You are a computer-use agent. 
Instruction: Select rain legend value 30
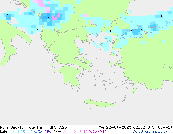tap(40, 132)
